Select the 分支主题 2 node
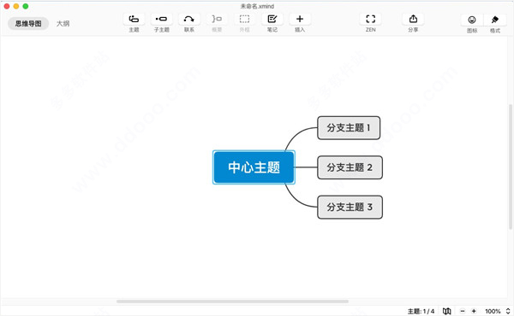 350,167
